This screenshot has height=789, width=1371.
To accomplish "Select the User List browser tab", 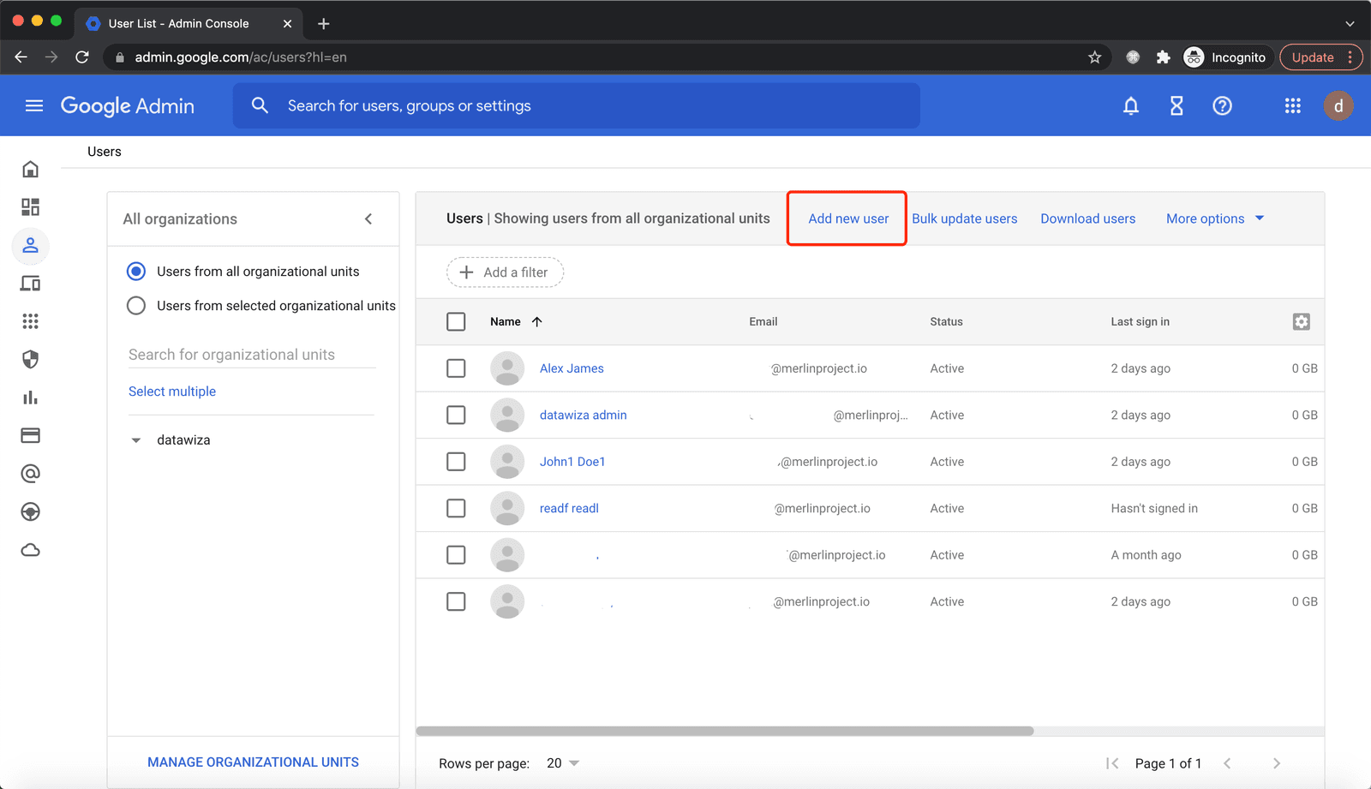I will 189,24.
